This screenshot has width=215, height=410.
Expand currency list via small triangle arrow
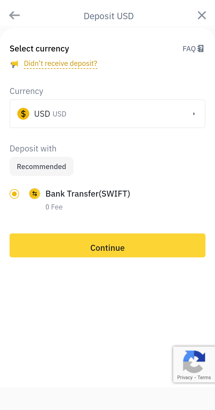[x=194, y=114]
